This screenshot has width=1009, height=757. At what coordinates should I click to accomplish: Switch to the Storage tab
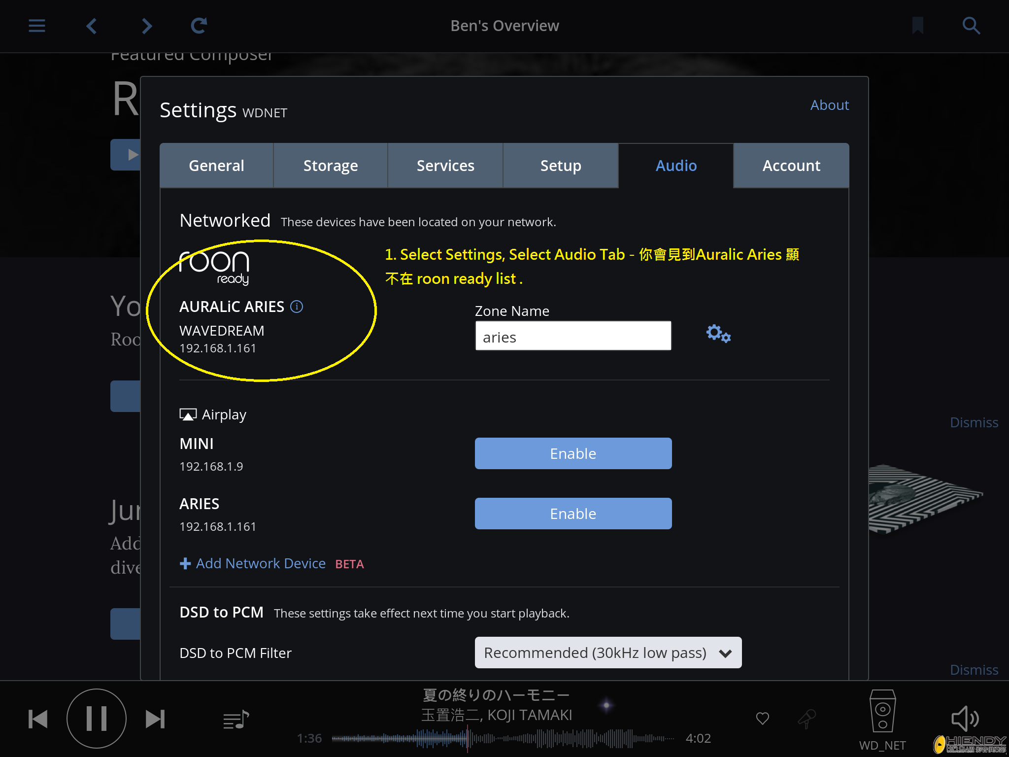[x=331, y=166]
